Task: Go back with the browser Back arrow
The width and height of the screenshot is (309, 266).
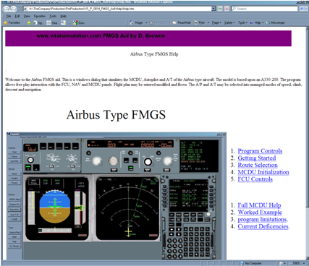Action: pyautogui.click(x=6, y=9)
